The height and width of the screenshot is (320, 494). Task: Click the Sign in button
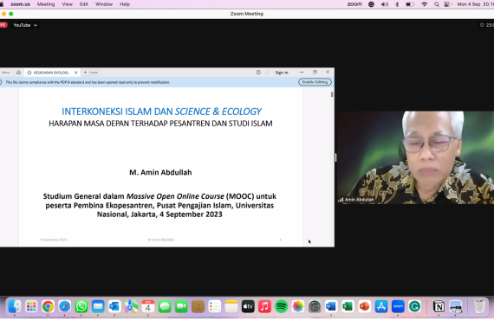click(282, 73)
